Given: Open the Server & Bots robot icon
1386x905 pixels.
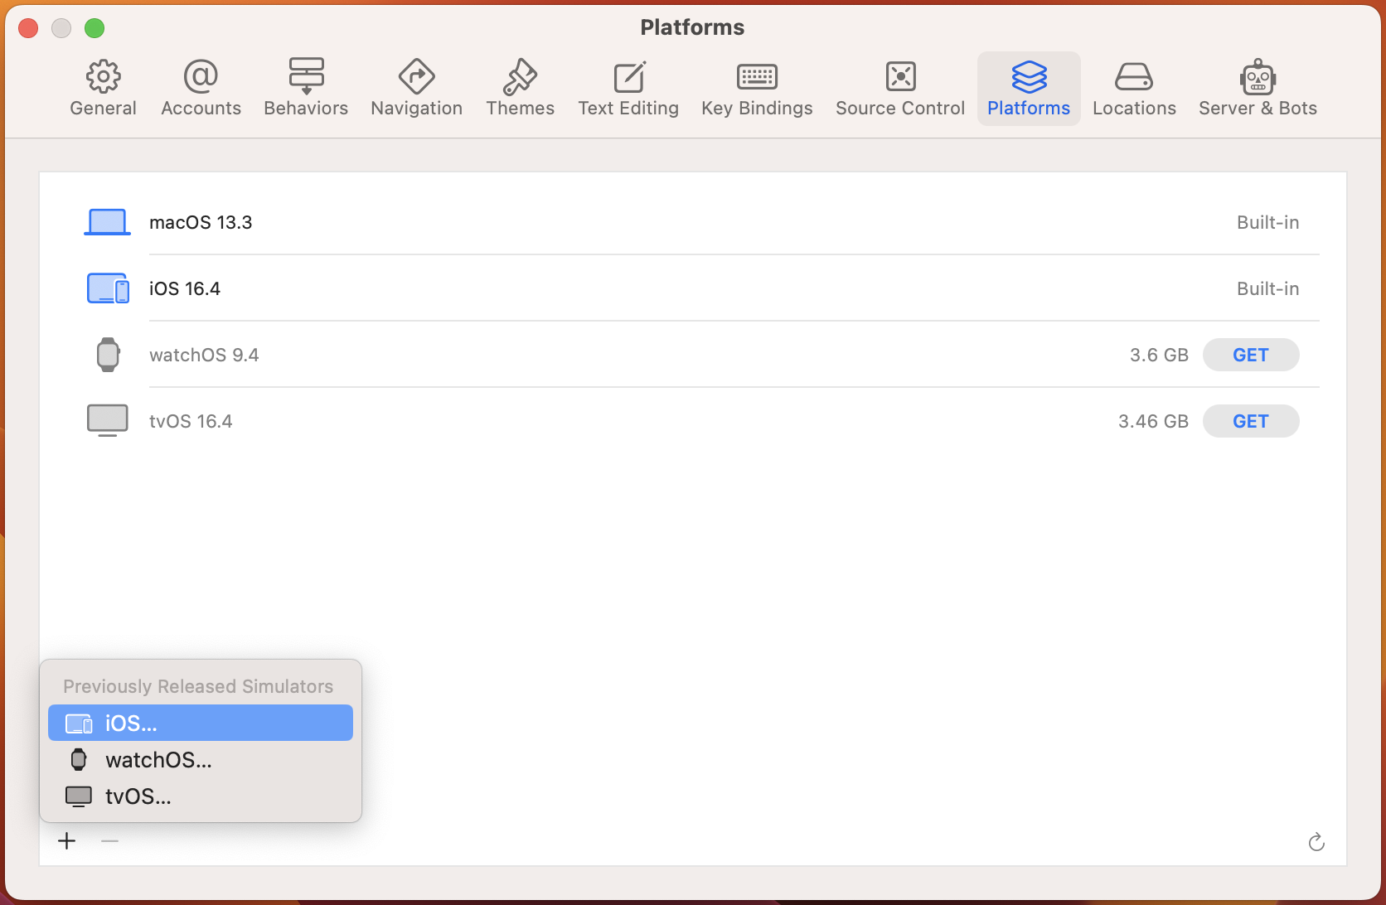Looking at the screenshot, I should tap(1258, 77).
